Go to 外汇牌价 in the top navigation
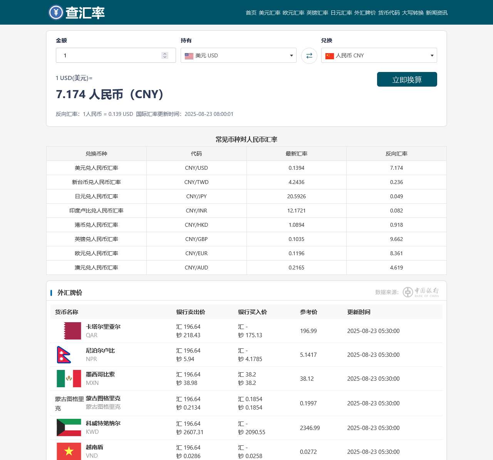This screenshot has height=460, width=493. (365, 13)
